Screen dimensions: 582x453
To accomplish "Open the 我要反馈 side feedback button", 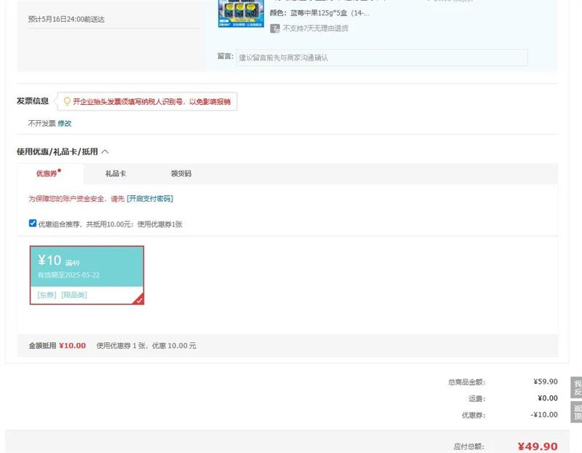I will 577,387.
